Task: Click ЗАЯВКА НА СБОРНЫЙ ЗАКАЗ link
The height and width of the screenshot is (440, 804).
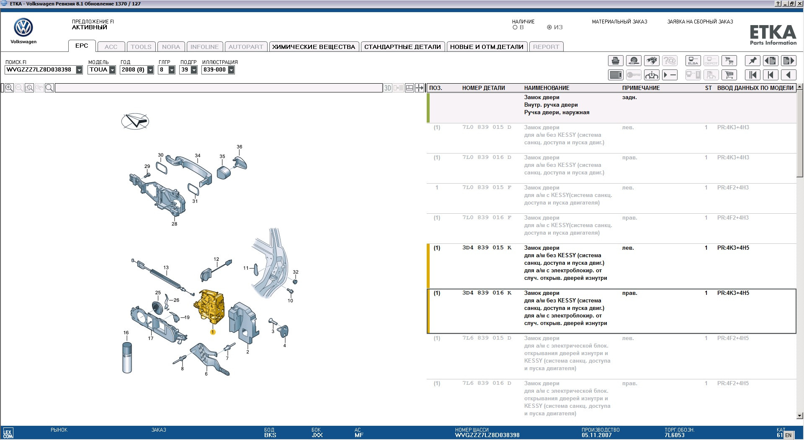Action: click(x=700, y=22)
